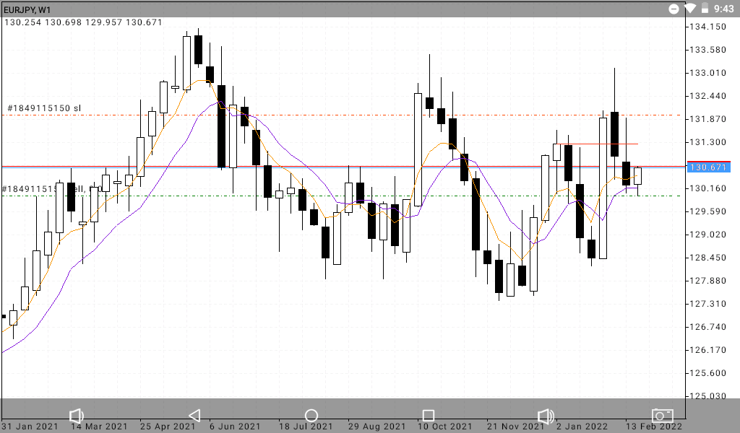
Task: Tap the 29 Aug 2021 date label
Action: click(x=377, y=427)
